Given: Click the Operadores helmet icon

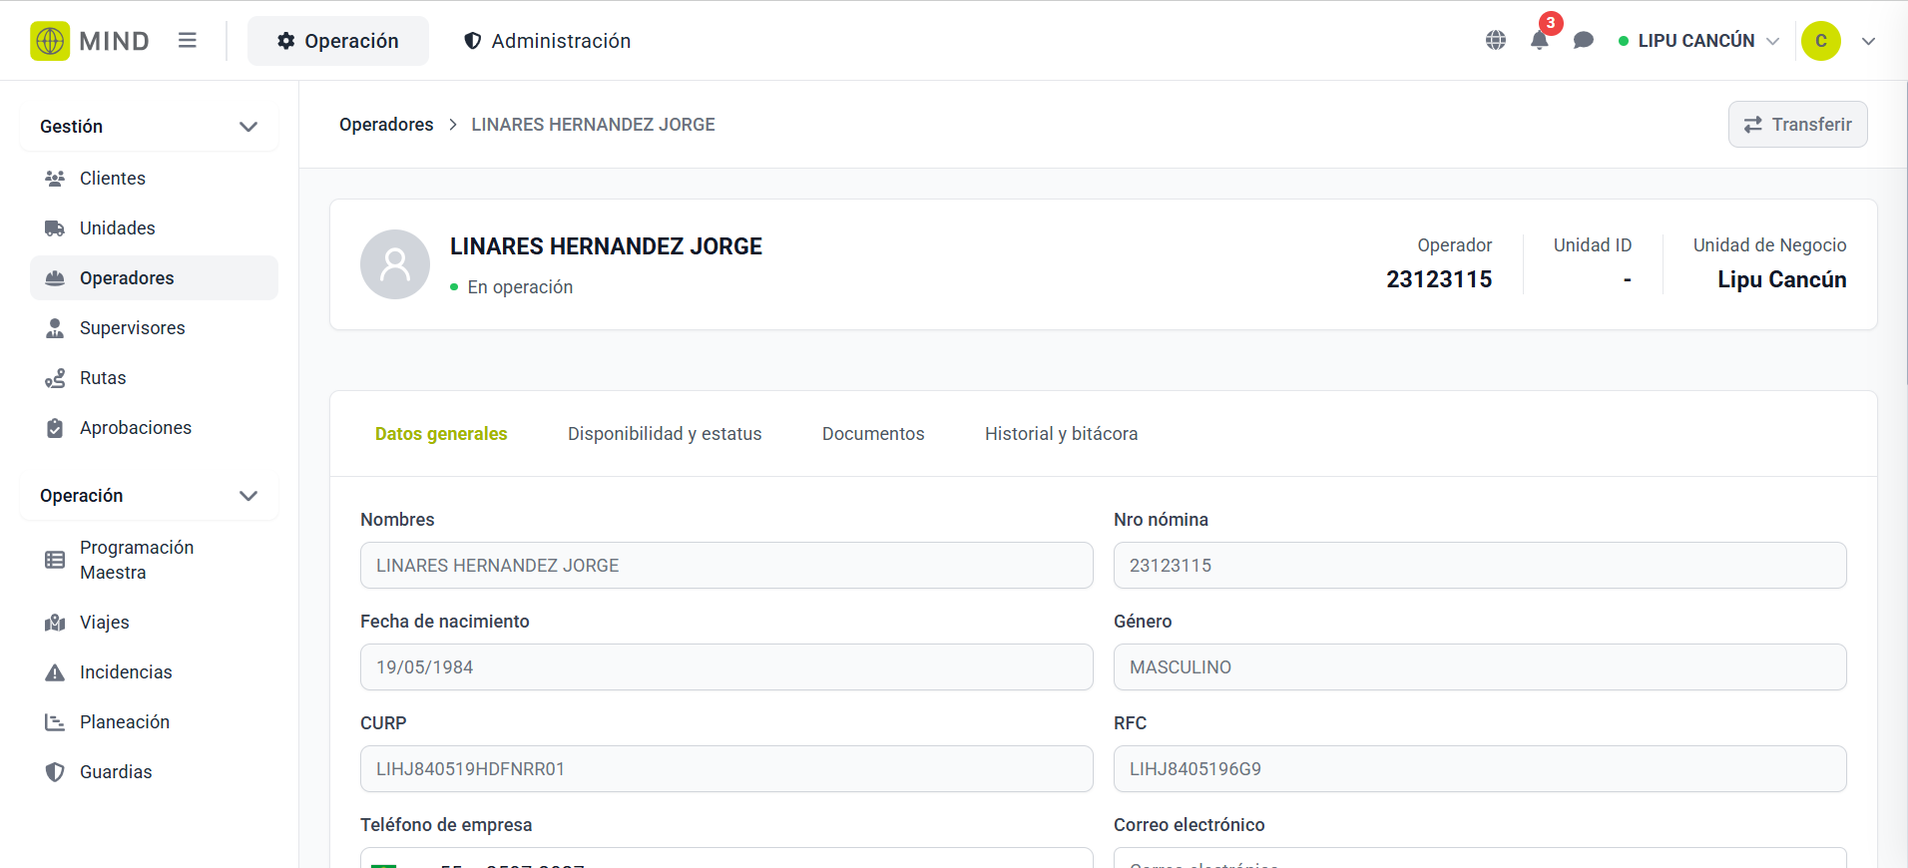Looking at the screenshot, I should coord(55,278).
